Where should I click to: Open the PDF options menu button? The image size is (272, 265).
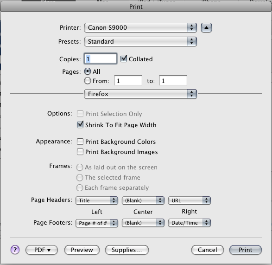pyautogui.click(x=42, y=250)
